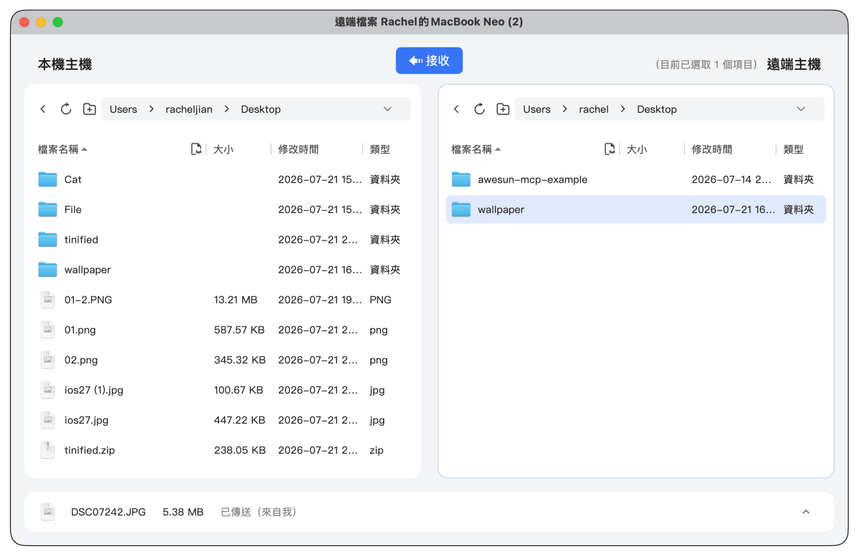
Task: Select the remote wallpaper folder icon
Action: pyautogui.click(x=461, y=210)
